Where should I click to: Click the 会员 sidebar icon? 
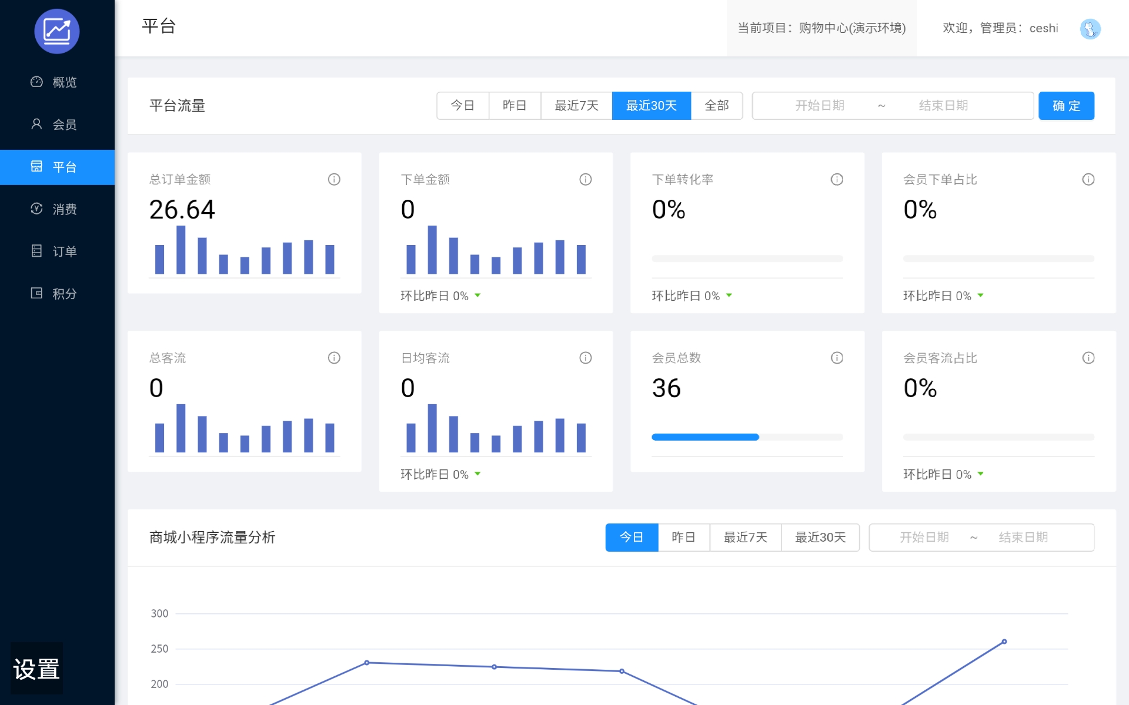coord(35,123)
